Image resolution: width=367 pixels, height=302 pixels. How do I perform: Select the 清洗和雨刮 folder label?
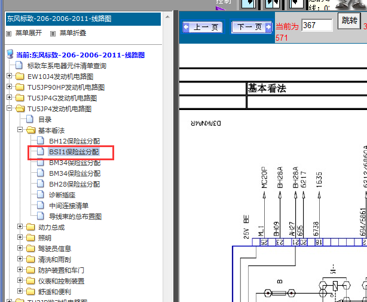[54, 260]
